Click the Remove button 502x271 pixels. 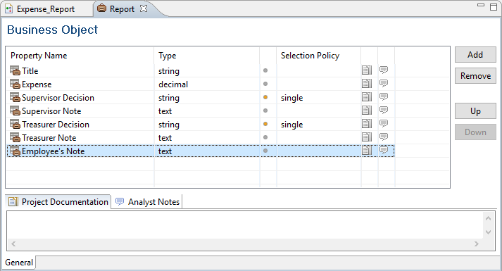click(475, 76)
